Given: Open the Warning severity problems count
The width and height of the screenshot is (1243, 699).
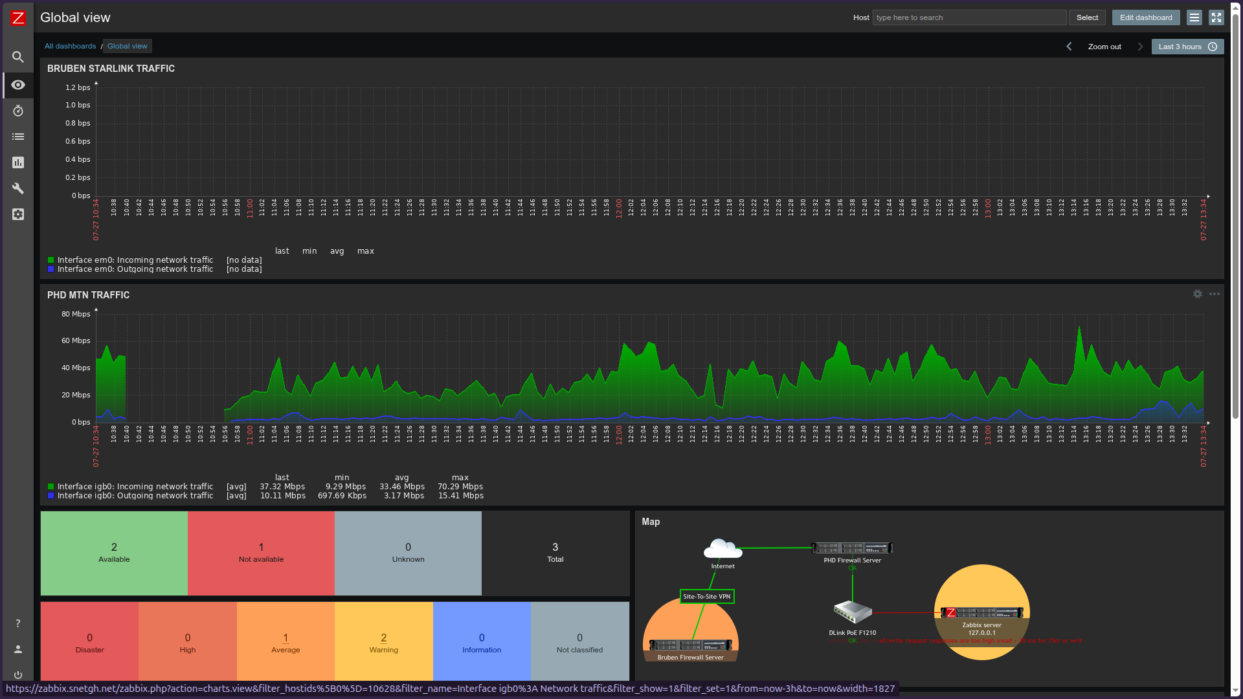Looking at the screenshot, I should pyautogui.click(x=384, y=638).
